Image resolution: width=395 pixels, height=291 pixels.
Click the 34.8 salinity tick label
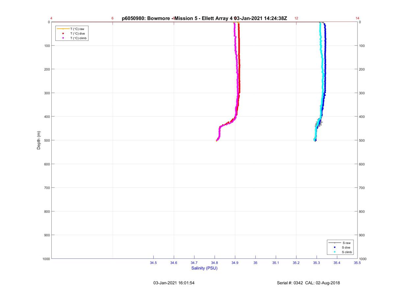click(x=215, y=263)
